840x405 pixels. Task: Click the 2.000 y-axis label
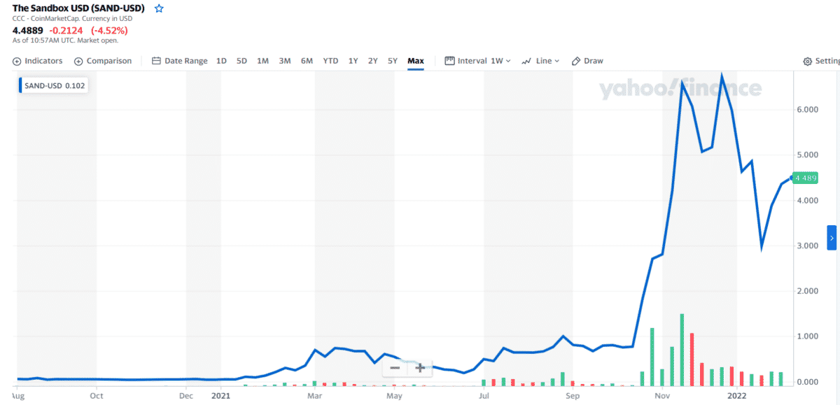click(x=807, y=292)
